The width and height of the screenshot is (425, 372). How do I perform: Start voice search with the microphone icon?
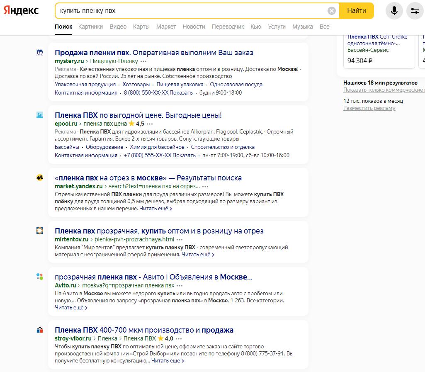point(394,11)
